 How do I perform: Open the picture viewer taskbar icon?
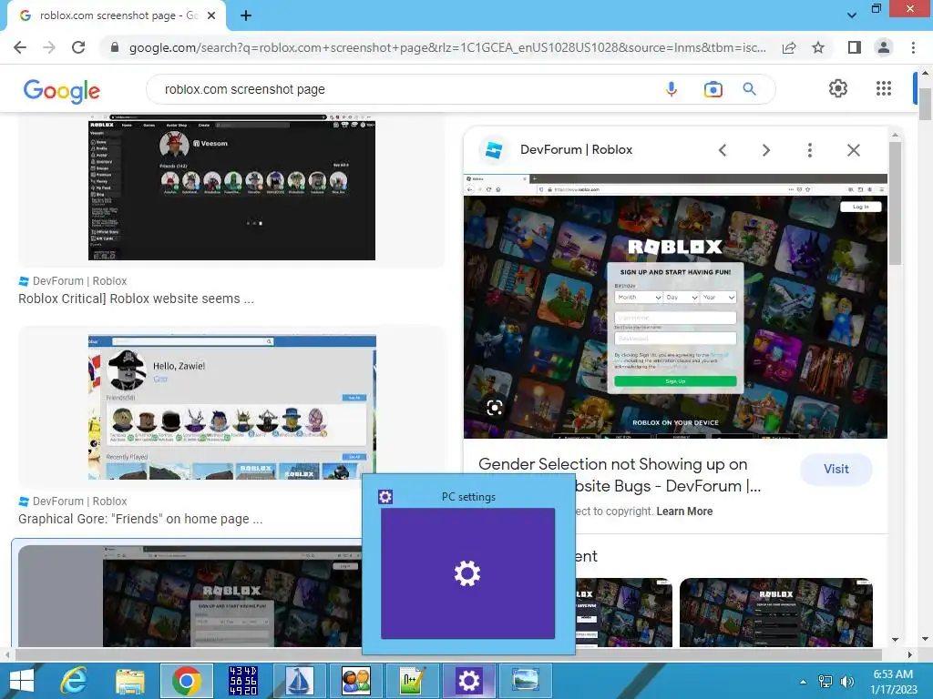click(x=526, y=681)
